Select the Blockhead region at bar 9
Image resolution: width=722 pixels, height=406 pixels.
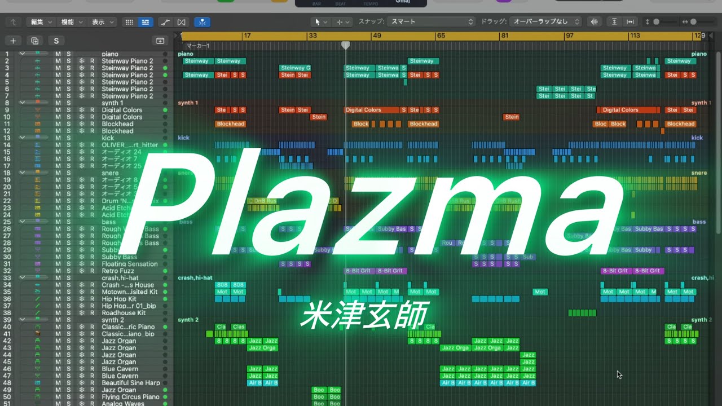pyautogui.click(x=231, y=124)
